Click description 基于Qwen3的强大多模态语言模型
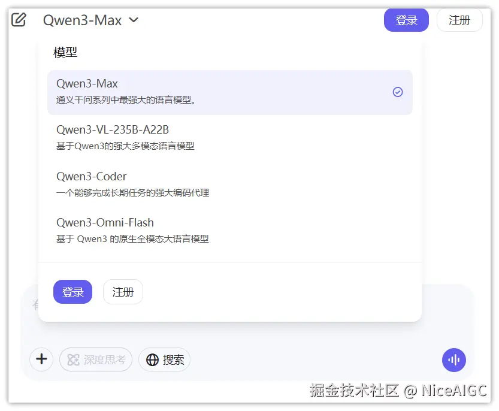This screenshot has width=499, height=411. point(125,146)
